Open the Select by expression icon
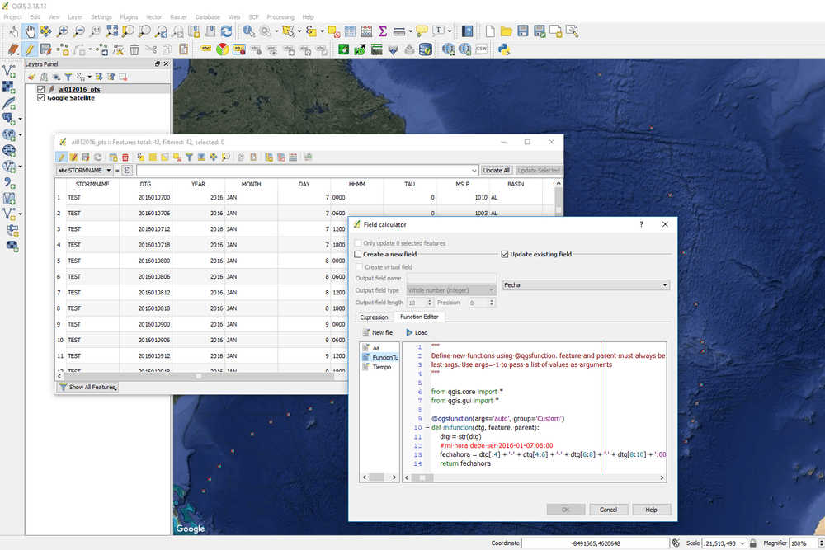The height and width of the screenshot is (550, 825). tap(140, 157)
